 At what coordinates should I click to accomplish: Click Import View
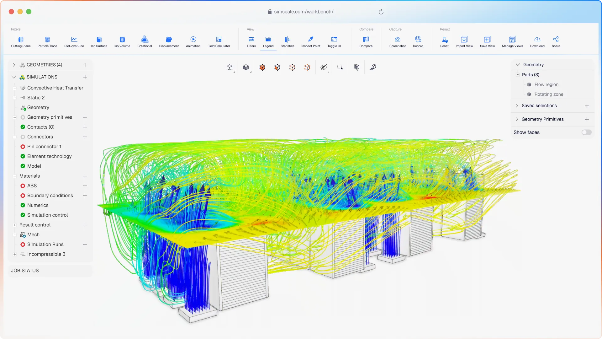click(464, 42)
